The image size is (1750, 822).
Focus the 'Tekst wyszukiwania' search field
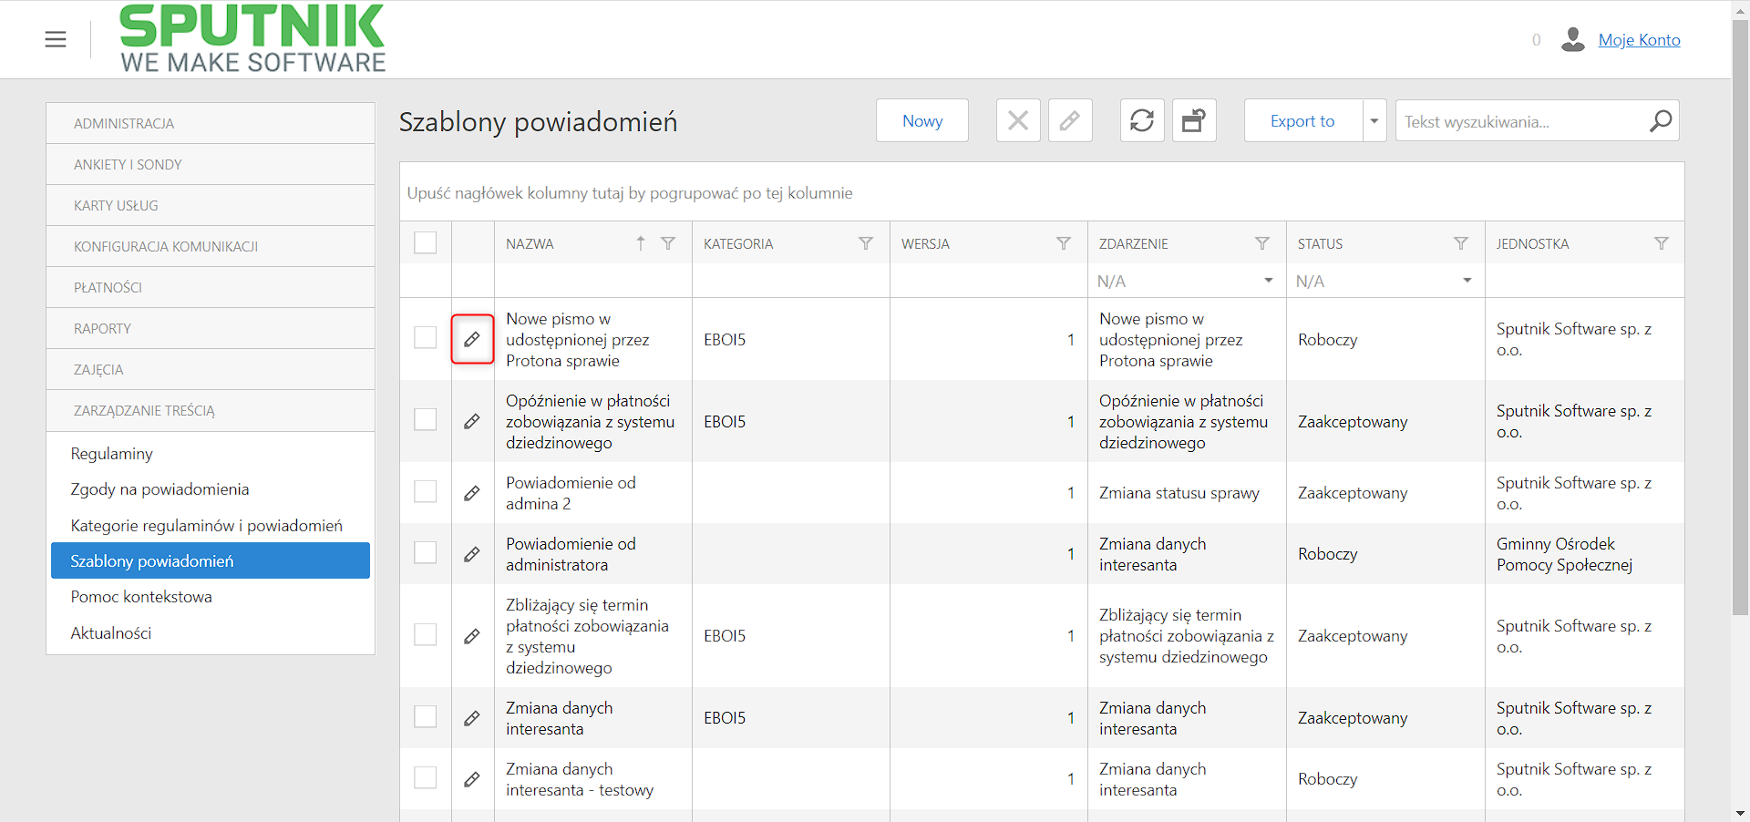point(1522,121)
